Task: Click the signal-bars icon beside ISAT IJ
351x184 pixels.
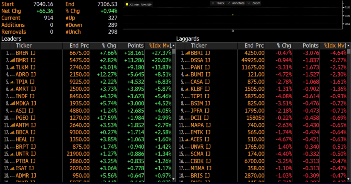Action: (x=13, y=168)
